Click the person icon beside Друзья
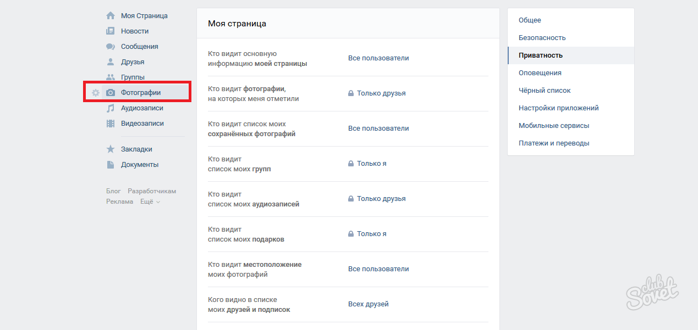 tap(111, 62)
